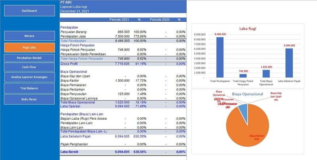
Task: Select the orange Rugi Laba button
Action: pos(29,47)
